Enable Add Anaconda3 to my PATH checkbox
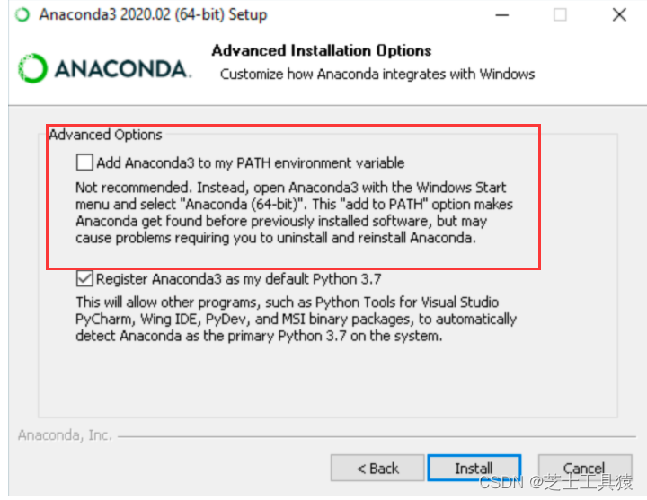The image size is (647, 500). [x=84, y=162]
